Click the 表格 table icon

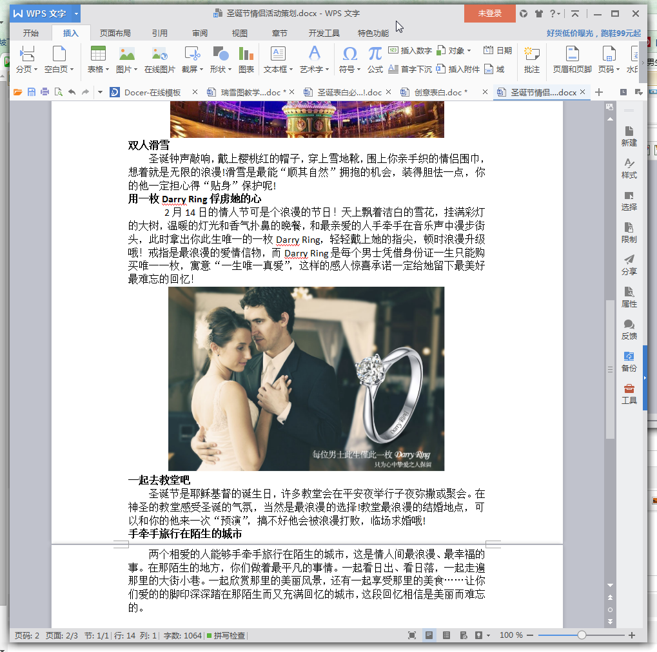click(98, 53)
